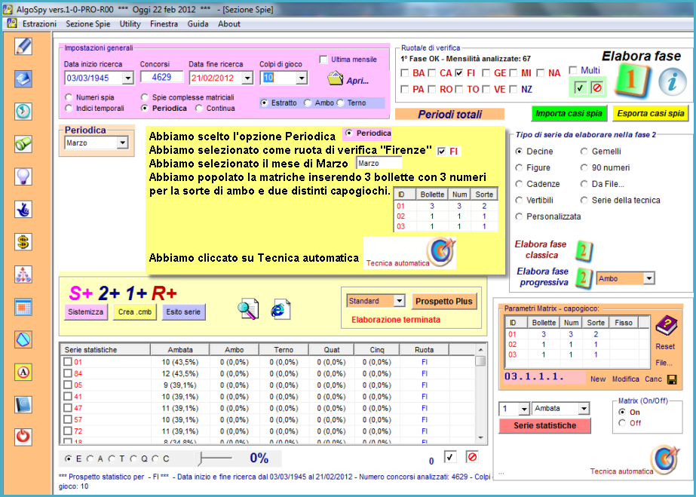Click the Esporta casi spia button

(651, 114)
